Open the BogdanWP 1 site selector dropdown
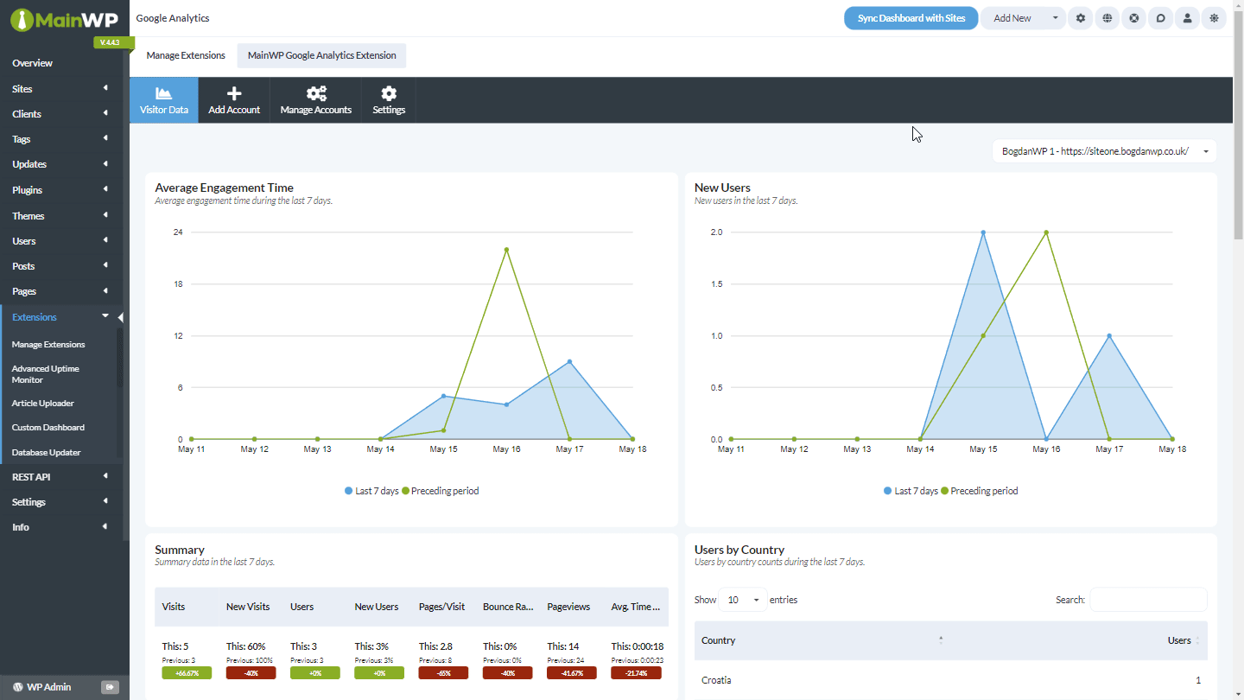 pyautogui.click(x=1104, y=151)
